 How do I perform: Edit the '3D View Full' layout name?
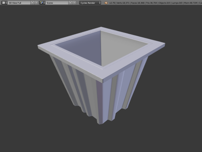[19, 3]
